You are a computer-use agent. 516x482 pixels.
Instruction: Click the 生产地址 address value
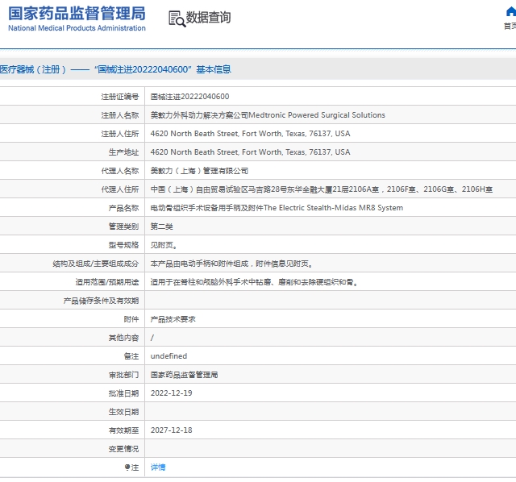(x=251, y=152)
